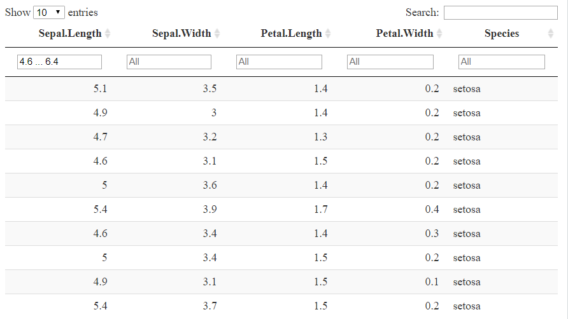This screenshot has height=319, width=568.
Task: Click the Petal.Width sort arrows icon
Action: pyautogui.click(x=439, y=34)
